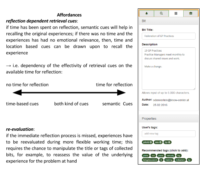Add the recommended tag livingdocument

click(x=150, y=160)
